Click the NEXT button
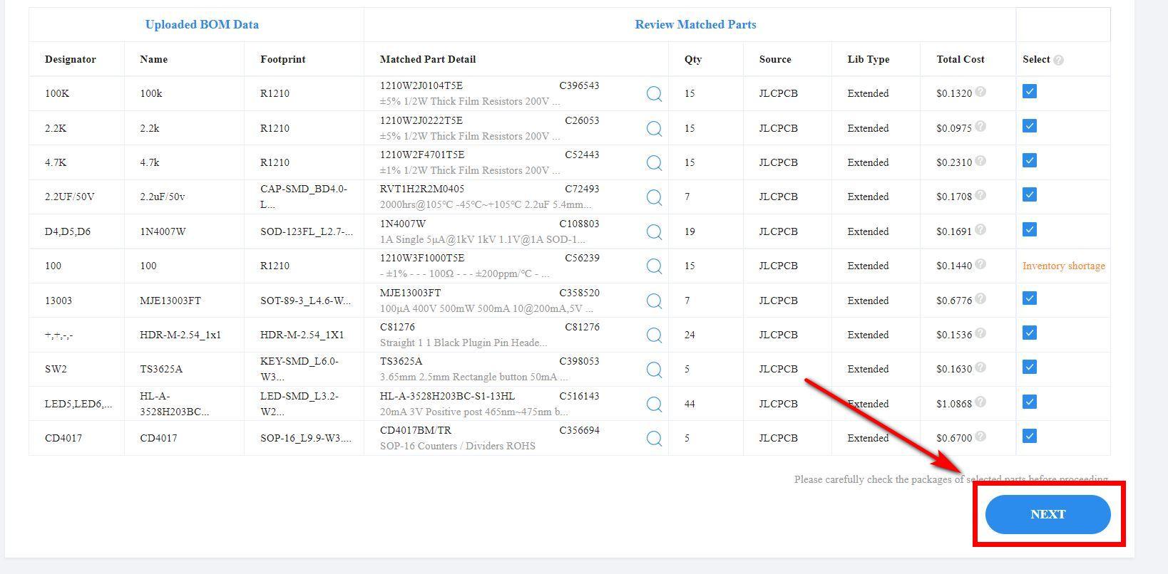 pos(1047,514)
